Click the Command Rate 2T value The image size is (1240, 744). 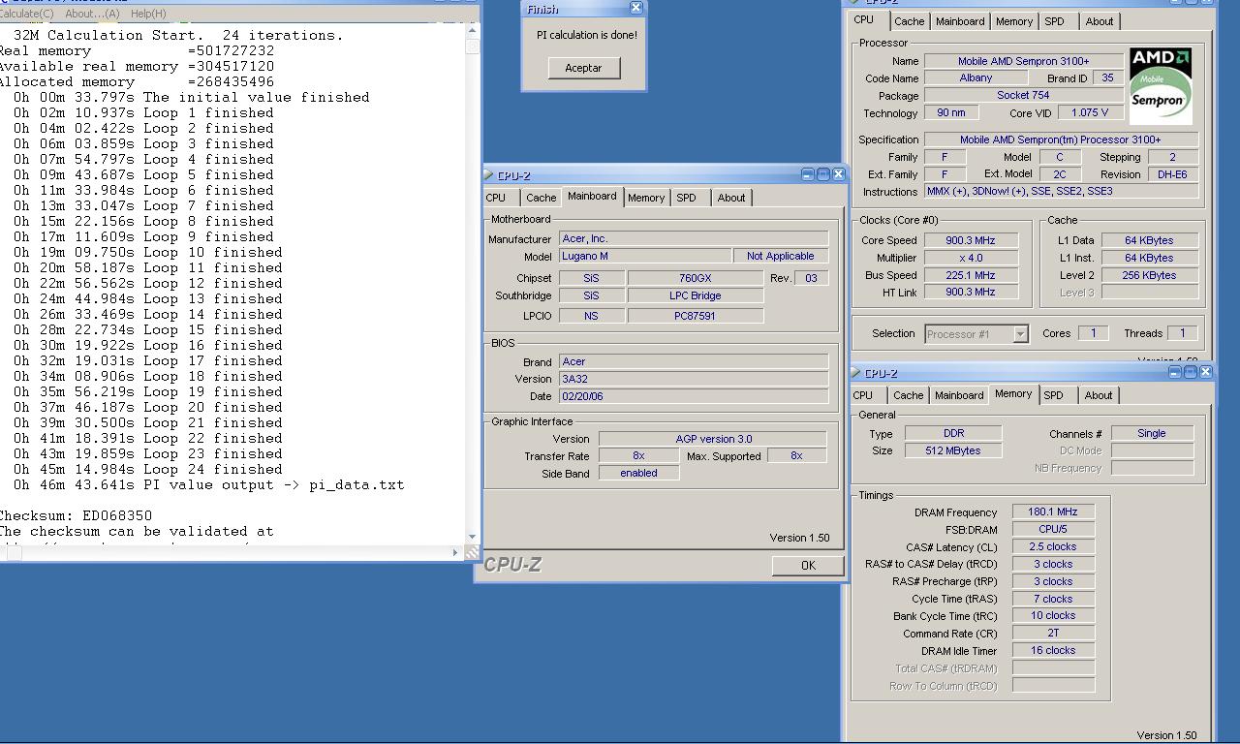pyautogui.click(x=1053, y=633)
